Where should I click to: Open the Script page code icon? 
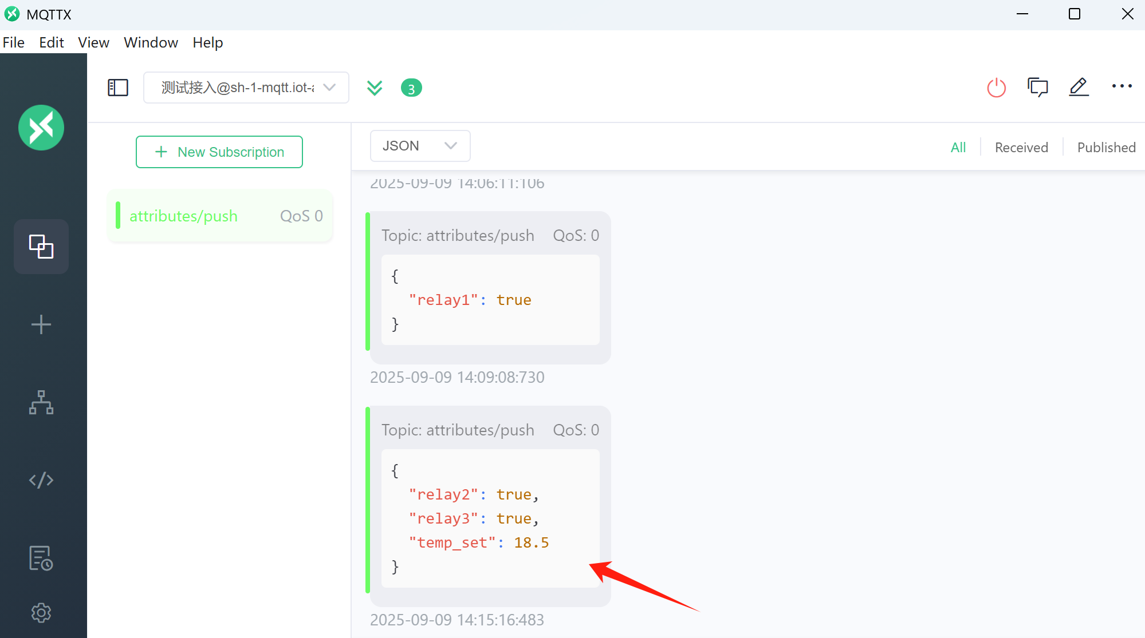pos(41,480)
